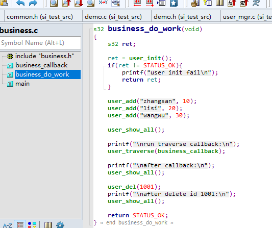
Task: Click the Symbol Info question-mark icon
Action: pyautogui.click(x=207, y=3)
